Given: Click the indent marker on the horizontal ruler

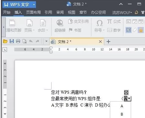Looking at the screenshot, I should [x=51, y=50].
